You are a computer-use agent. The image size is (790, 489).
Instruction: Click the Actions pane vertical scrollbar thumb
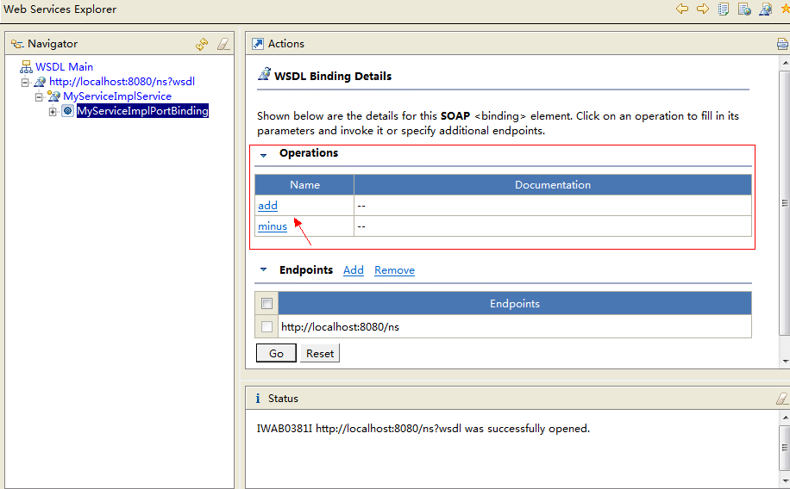pos(785,202)
